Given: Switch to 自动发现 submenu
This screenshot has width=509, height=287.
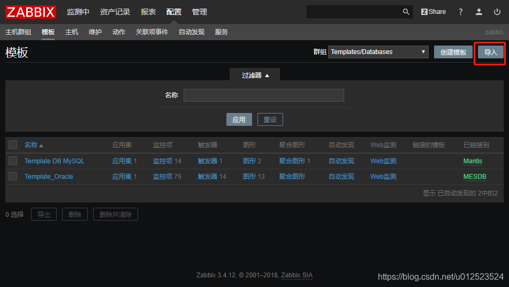Looking at the screenshot, I should 192,32.
